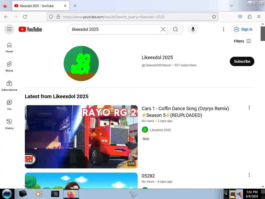
Task: Click the Firefox address bar URL
Action: 114,17
